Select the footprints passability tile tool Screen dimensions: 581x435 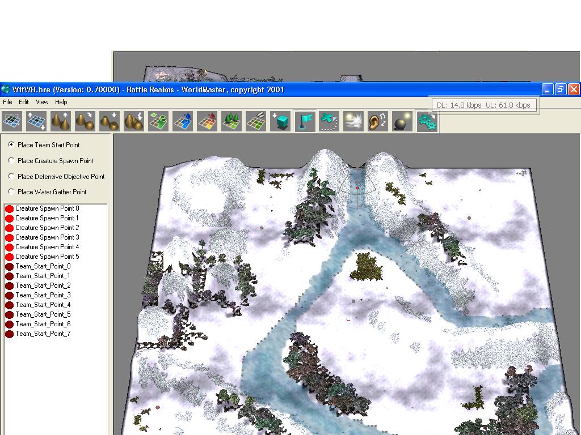256,121
